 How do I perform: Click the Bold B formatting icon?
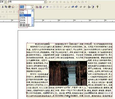tap(50, 2)
